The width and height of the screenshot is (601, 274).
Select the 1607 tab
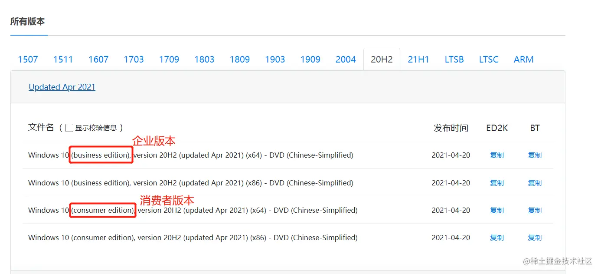click(x=98, y=59)
